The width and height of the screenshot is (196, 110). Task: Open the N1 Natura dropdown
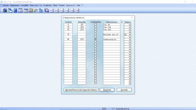point(130,35)
